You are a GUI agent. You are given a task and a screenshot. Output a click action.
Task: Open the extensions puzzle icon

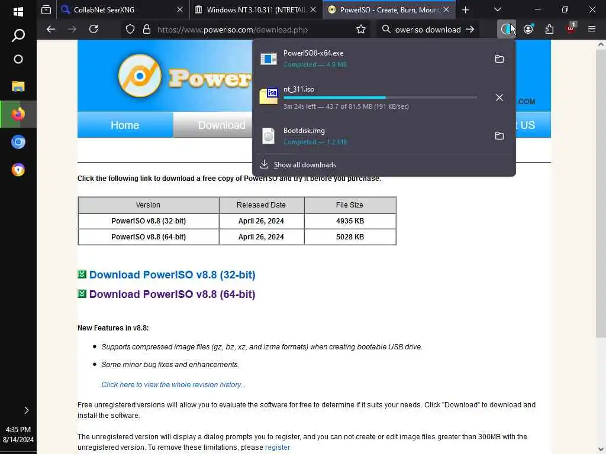[549, 30]
